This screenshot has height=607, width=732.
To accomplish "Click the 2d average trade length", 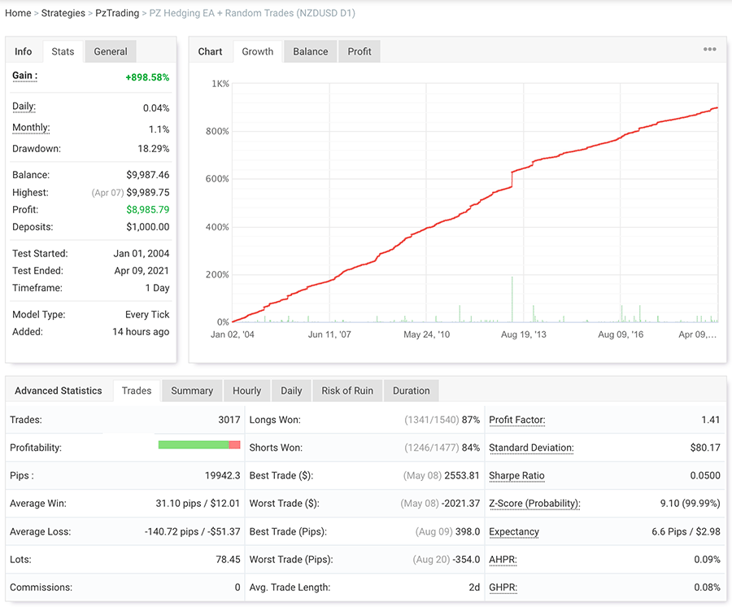I will [474, 587].
